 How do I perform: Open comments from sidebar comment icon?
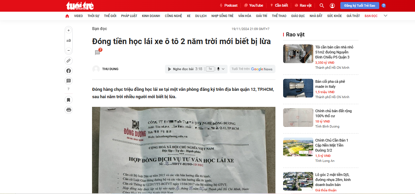tap(69, 81)
